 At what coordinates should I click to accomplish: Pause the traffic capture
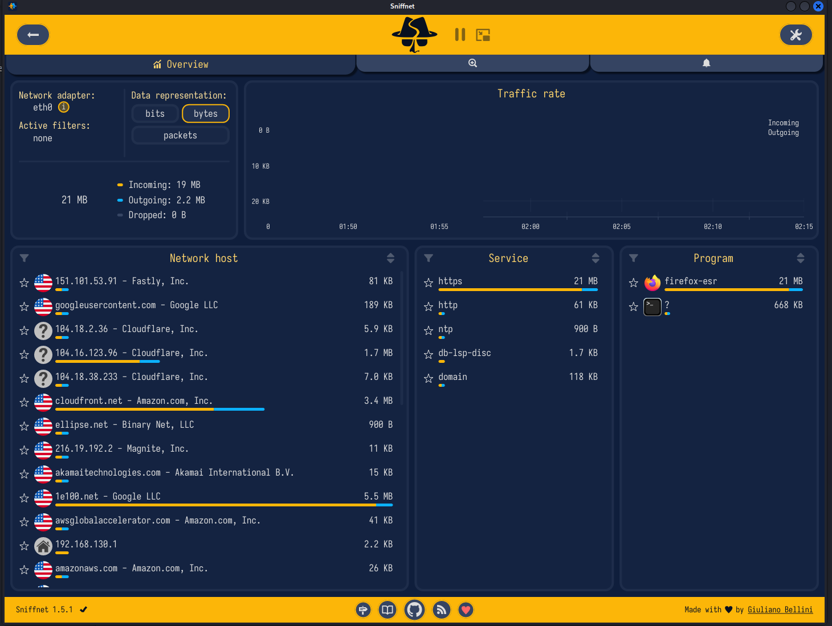coord(460,35)
